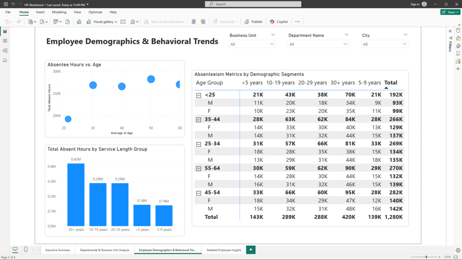This screenshot has width=462, height=260.
Task: Open the Data pane cylinder icon
Action: tap(458, 31)
